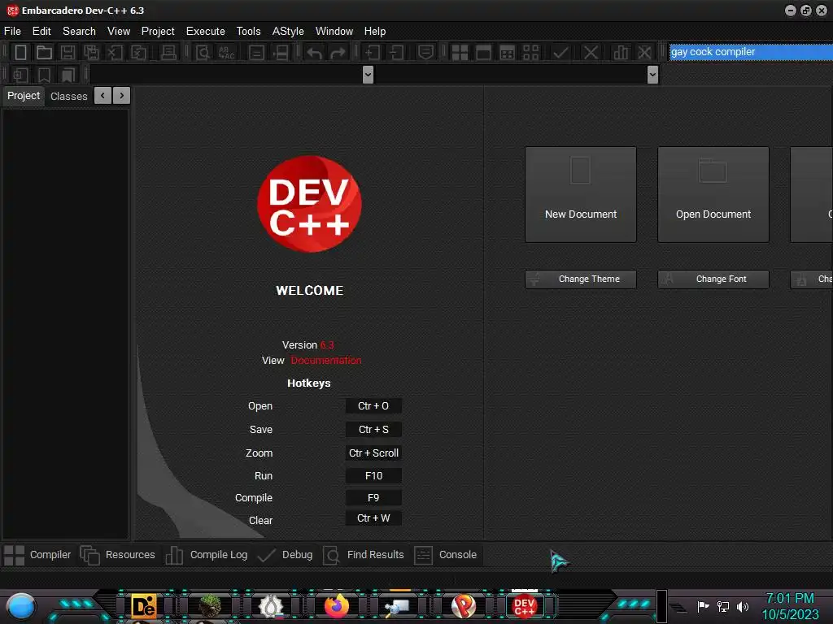Viewport: 833px width, 624px height.
Task: Click the Stop execution X toolbar icon
Action: coord(591,52)
